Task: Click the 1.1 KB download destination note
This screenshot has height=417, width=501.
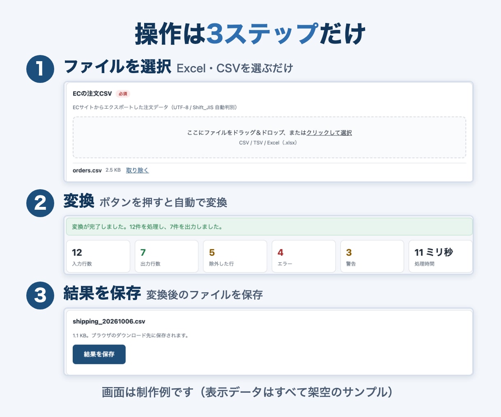Action: [x=131, y=335]
